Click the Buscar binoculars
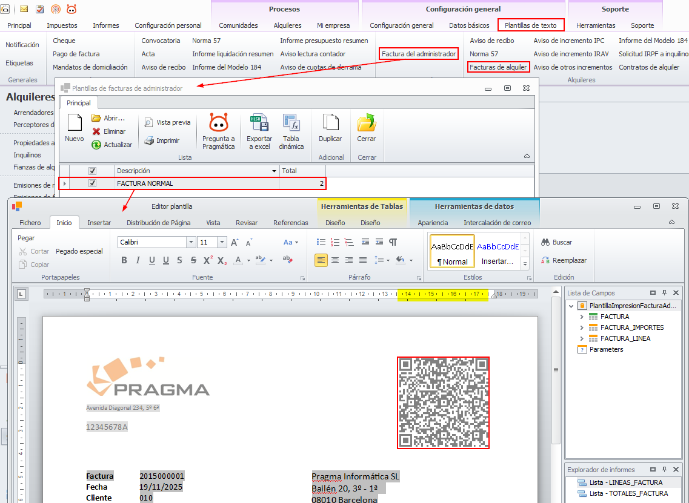 coord(545,242)
